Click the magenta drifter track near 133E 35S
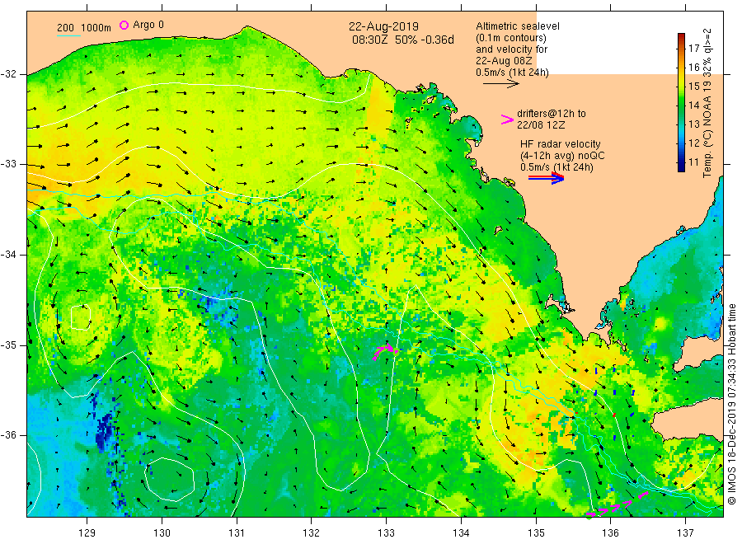The width and height of the screenshot is (742, 544). (385, 351)
